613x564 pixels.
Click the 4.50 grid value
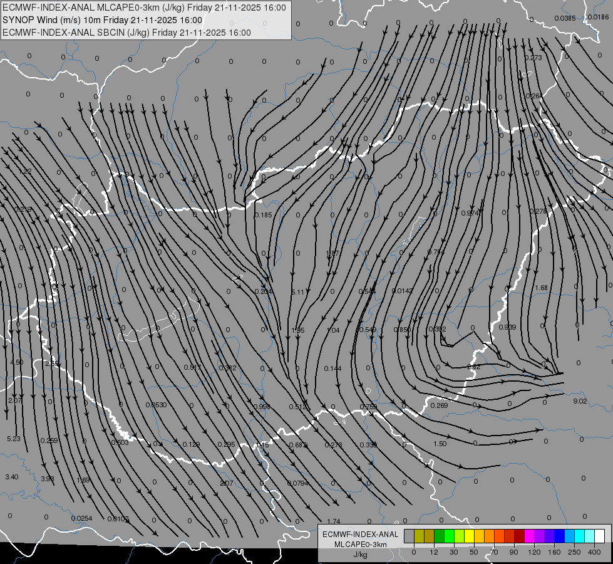pyautogui.click(x=16, y=362)
